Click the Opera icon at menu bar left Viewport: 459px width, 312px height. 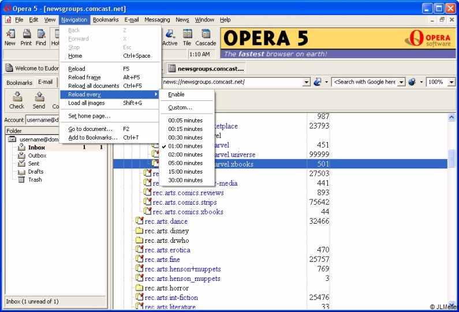pos(8,20)
